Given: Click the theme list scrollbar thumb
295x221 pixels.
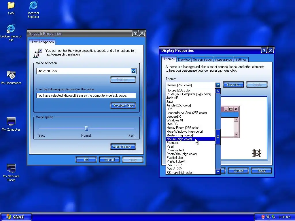Looking at the screenshot, I should click(x=218, y=137).
